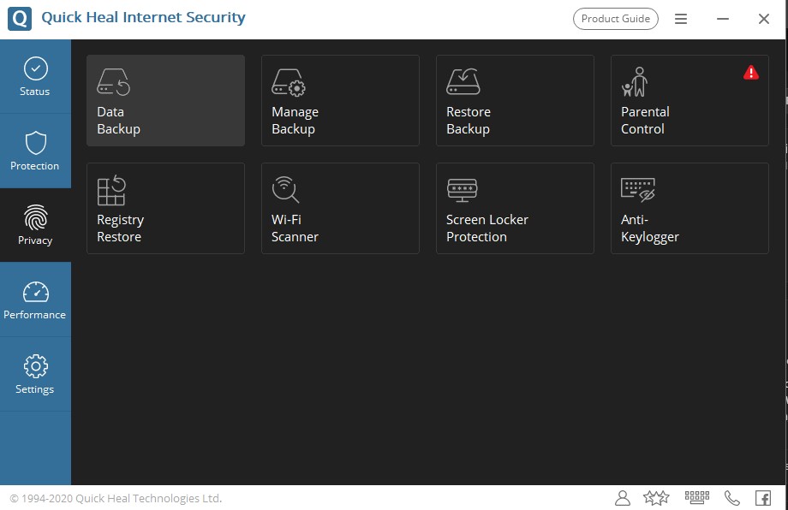The width and height of the screenshot is (788, 510).
Task: Open the Manage Backup tile
Action: pos(340,101)
